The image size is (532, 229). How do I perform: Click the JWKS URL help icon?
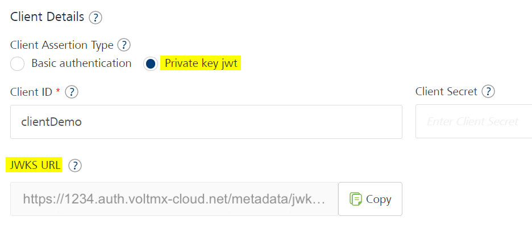point(75,166)
